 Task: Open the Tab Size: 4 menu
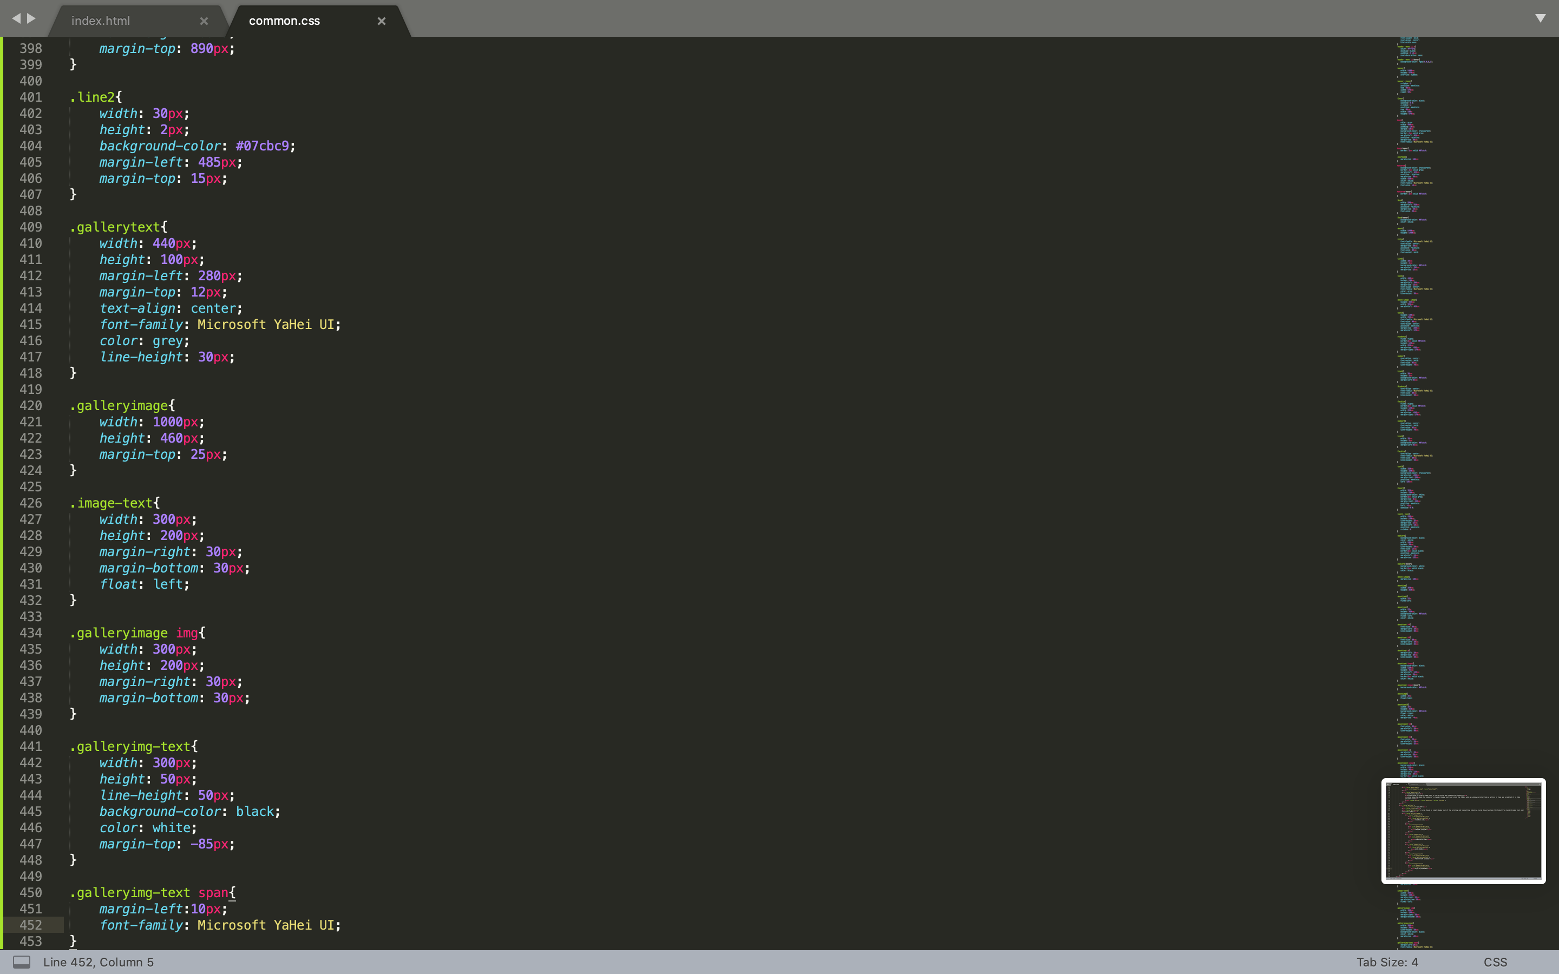point(1387,962)
